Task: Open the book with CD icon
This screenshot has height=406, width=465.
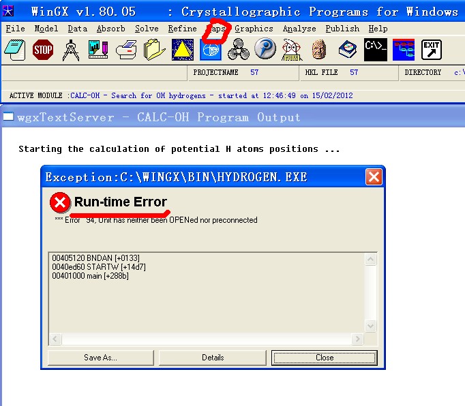Action: 348,50
